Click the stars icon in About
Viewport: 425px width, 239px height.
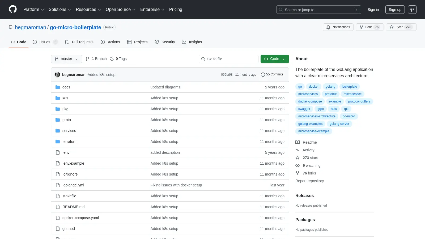click(x=297, y=158)
